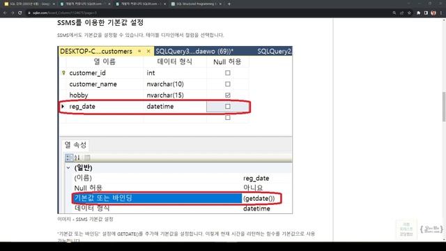Image resolution: width=446 pixels, height=251 pixels.
Task: Toggle Null allow checkbox for reg_date
Action: click(228, 106)
